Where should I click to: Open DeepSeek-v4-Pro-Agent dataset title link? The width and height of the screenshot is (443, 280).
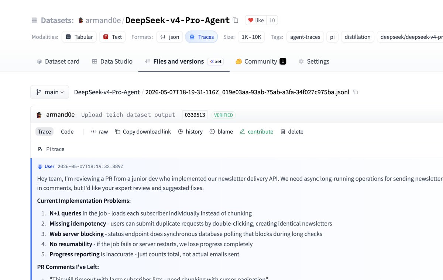pyautogui.click(x=178, y=20)
